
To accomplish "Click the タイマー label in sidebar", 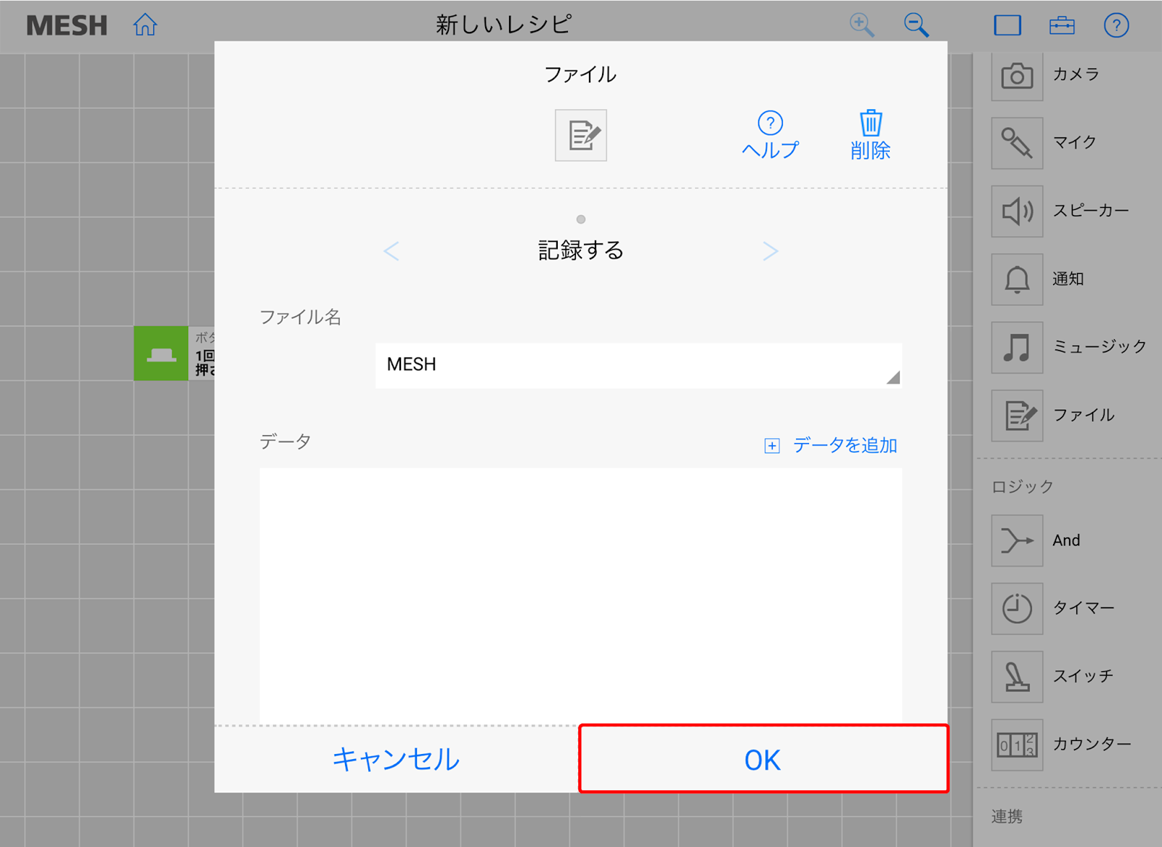I will [1084, 608].
